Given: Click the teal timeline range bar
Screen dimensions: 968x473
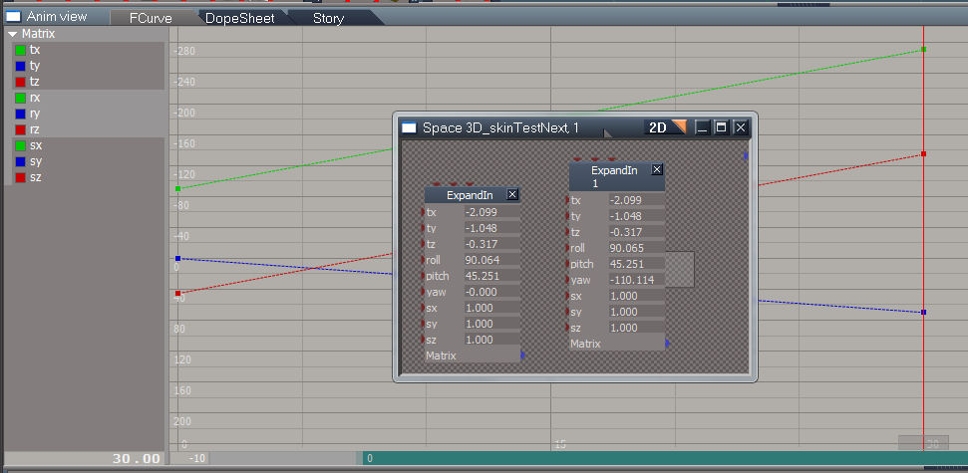Looking at the screenshot, I should click(x=666, y=458).
